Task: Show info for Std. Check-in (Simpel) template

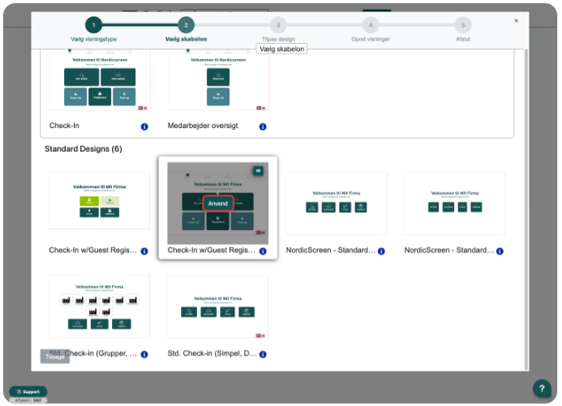Action: pos(263,354)
